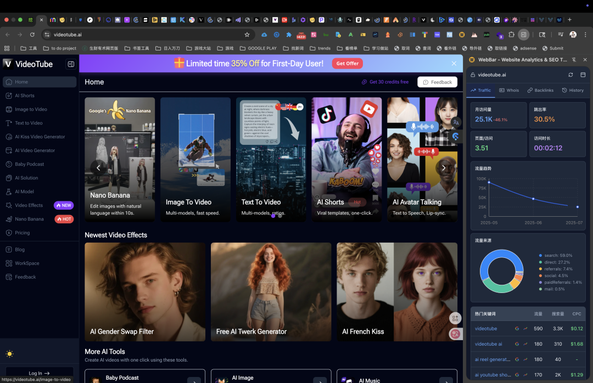Viewport: 593px width, 383px height.
Task: Open the Image To Video card
Action: 195,159
